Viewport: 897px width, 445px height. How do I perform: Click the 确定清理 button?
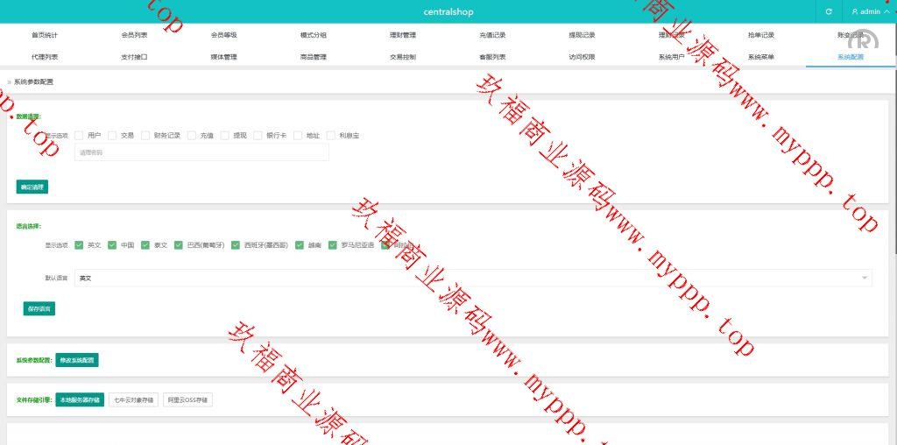tap(32, 187)
